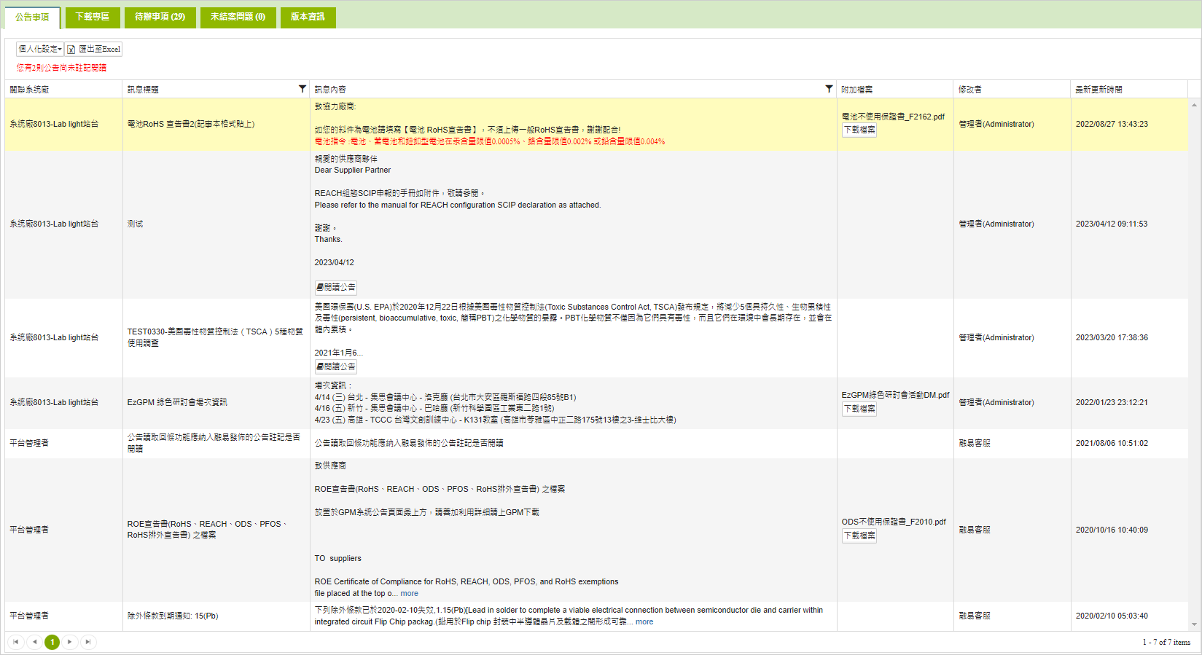Click scrollbar down arrow of grid
The height and width of the screenshot is (655, 1202).
pyautogui.click(x=1194, y=624)
